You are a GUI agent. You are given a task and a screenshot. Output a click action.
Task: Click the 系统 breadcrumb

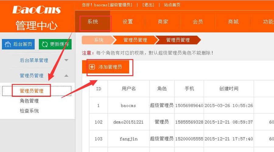coord(99,40)
